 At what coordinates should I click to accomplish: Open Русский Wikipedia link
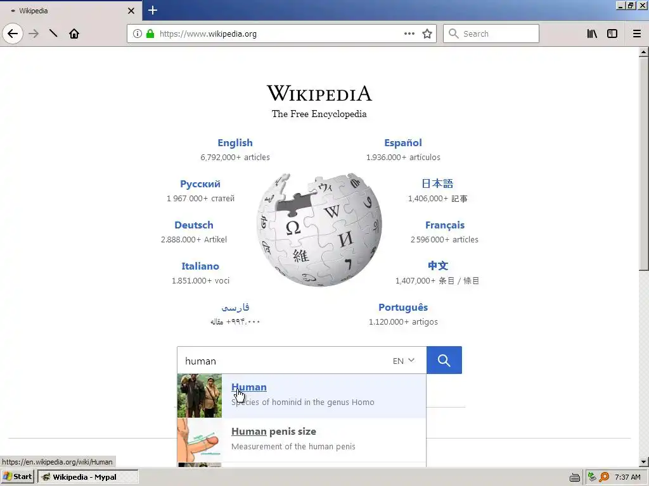point(200,184)
